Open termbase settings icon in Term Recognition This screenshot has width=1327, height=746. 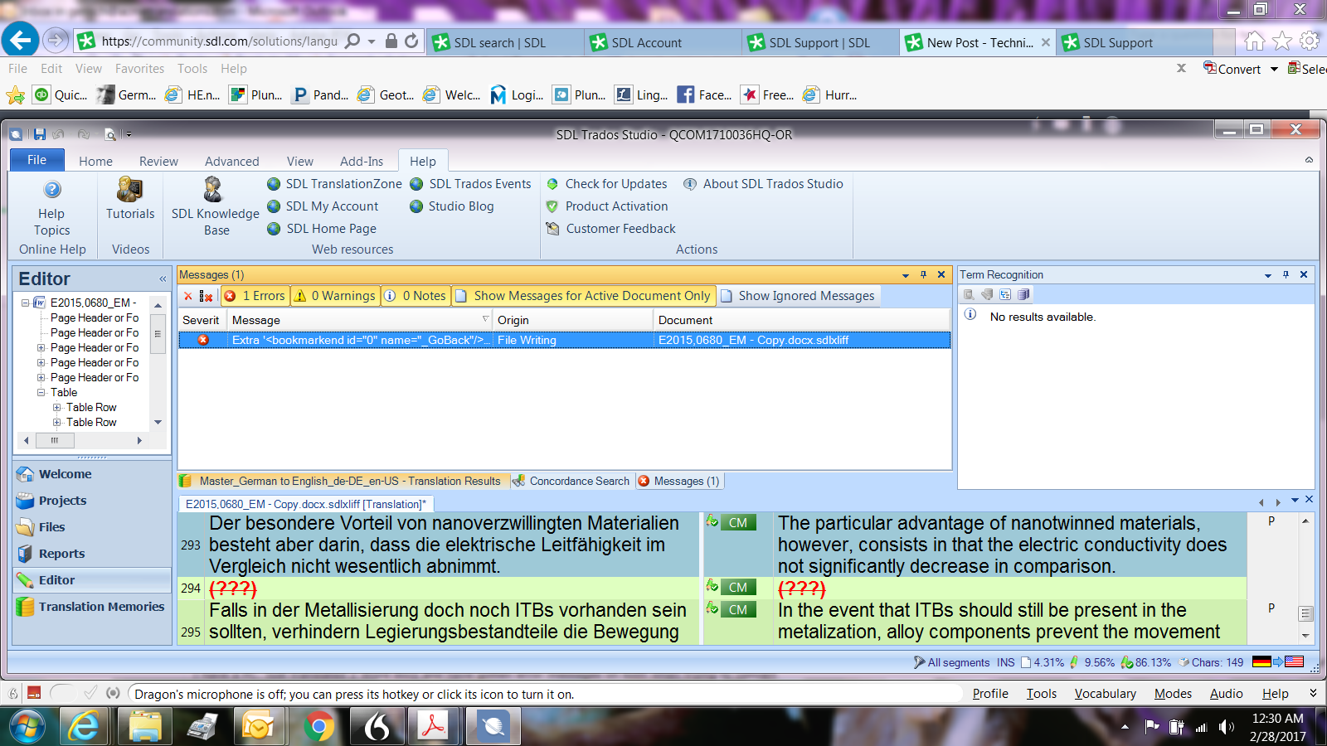pos(1023,294)
